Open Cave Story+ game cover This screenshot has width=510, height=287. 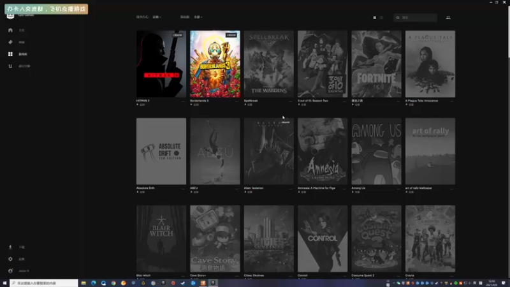(215, 239)
